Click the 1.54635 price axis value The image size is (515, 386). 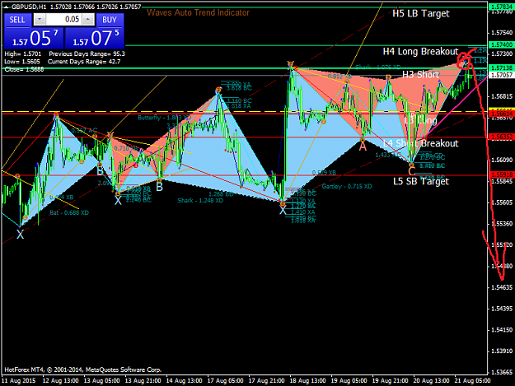point(502,287)
